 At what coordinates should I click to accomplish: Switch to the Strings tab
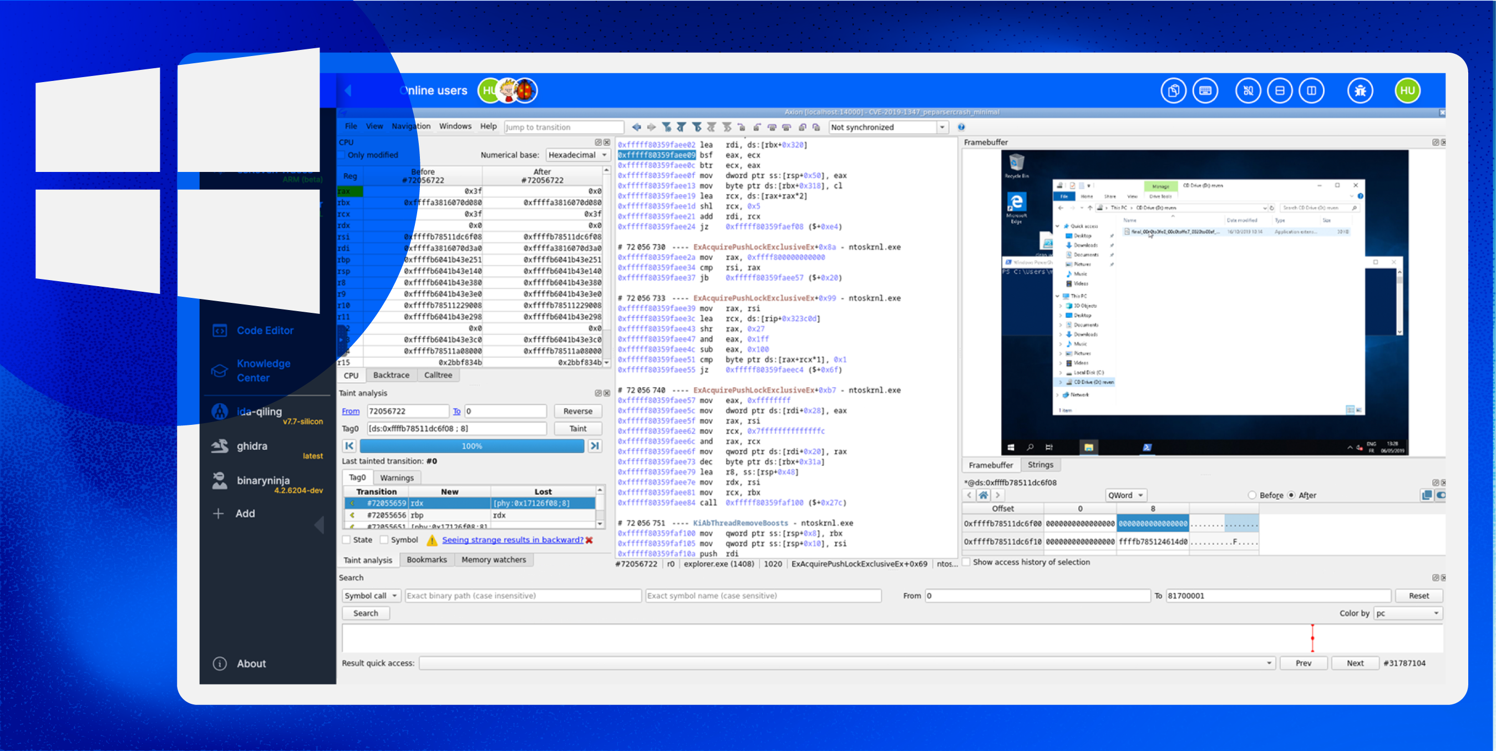1040,465
